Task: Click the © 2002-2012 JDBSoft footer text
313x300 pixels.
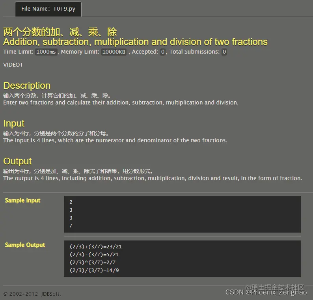Action: pos(32,294)
